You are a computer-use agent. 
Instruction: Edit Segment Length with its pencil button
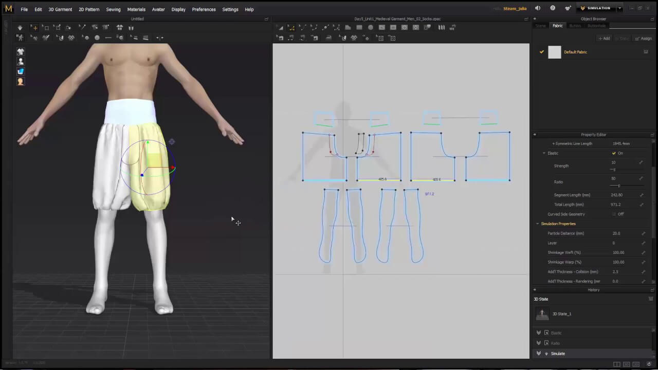pyautogui.click(x=642, y=195)
